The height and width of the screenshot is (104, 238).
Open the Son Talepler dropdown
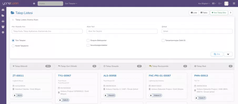point(71,3)
